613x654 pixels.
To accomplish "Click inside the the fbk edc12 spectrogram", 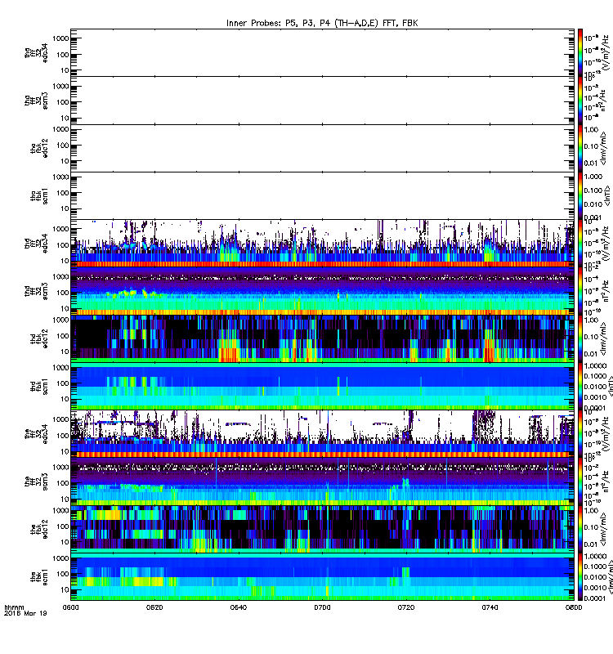I will click(322, 529).
